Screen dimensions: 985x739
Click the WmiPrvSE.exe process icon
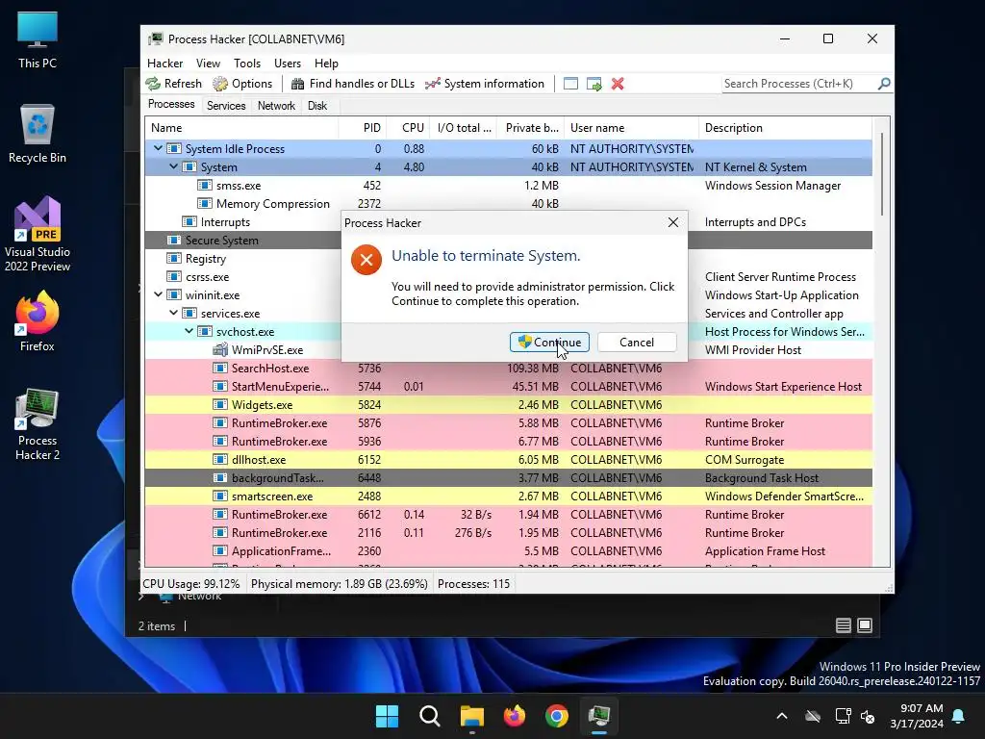click(x=220, y=350)
